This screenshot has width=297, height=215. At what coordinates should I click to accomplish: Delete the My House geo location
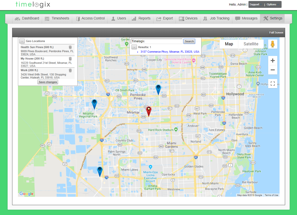[70, 59]
